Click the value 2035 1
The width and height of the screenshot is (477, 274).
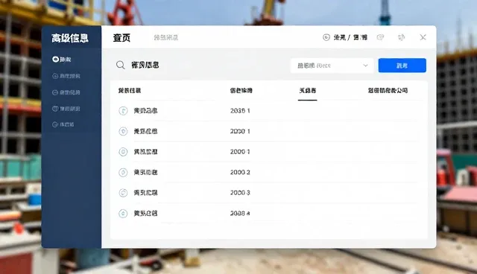click(x=240, y=111)
